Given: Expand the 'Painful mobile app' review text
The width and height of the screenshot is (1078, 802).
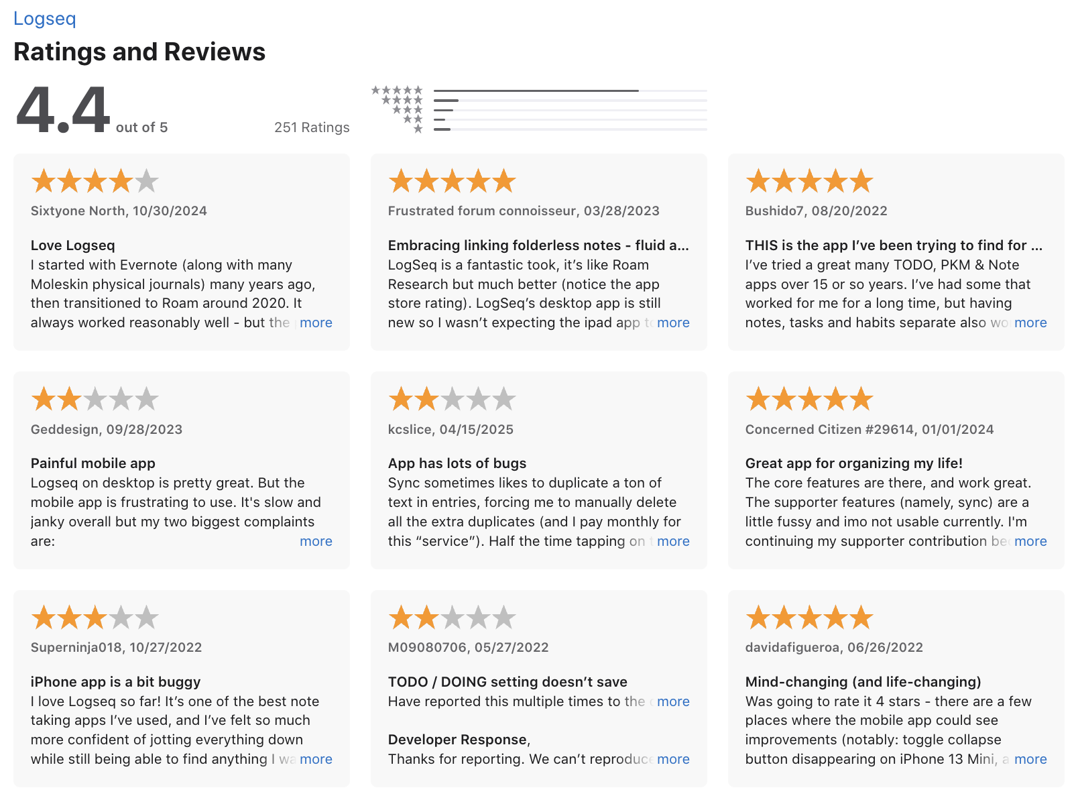Looking at the screenshot, I should click(316, 541).
